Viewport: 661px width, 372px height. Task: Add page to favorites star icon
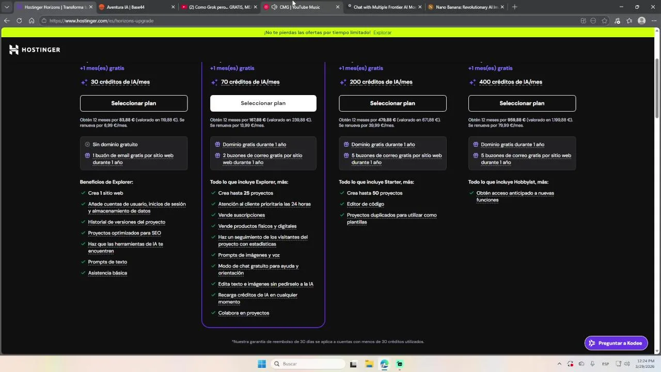click(605, 21)
